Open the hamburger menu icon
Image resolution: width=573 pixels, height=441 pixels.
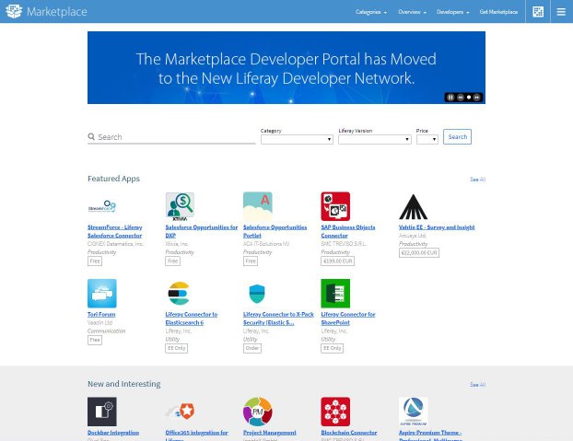pyautogui.click(x=561, y=12)
